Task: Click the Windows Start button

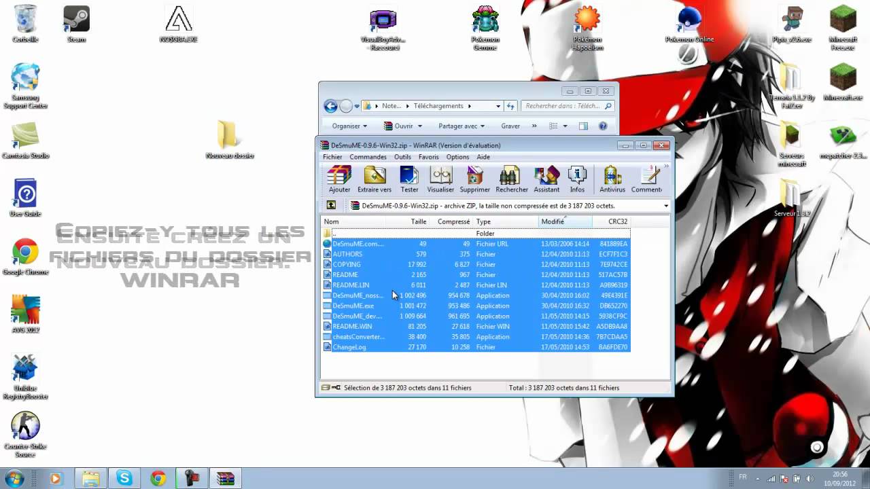Action: pos(14,478)
